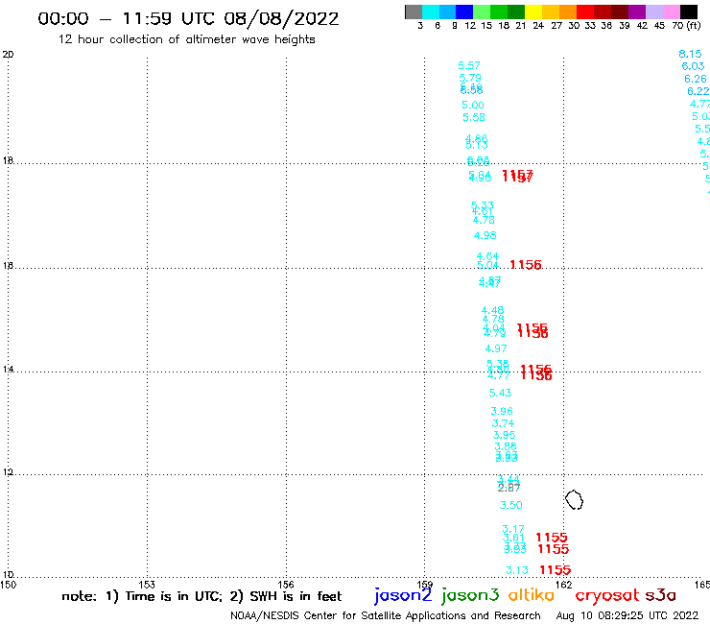Click the latitude label 20
710x624 pixels.
click(8, 55)
